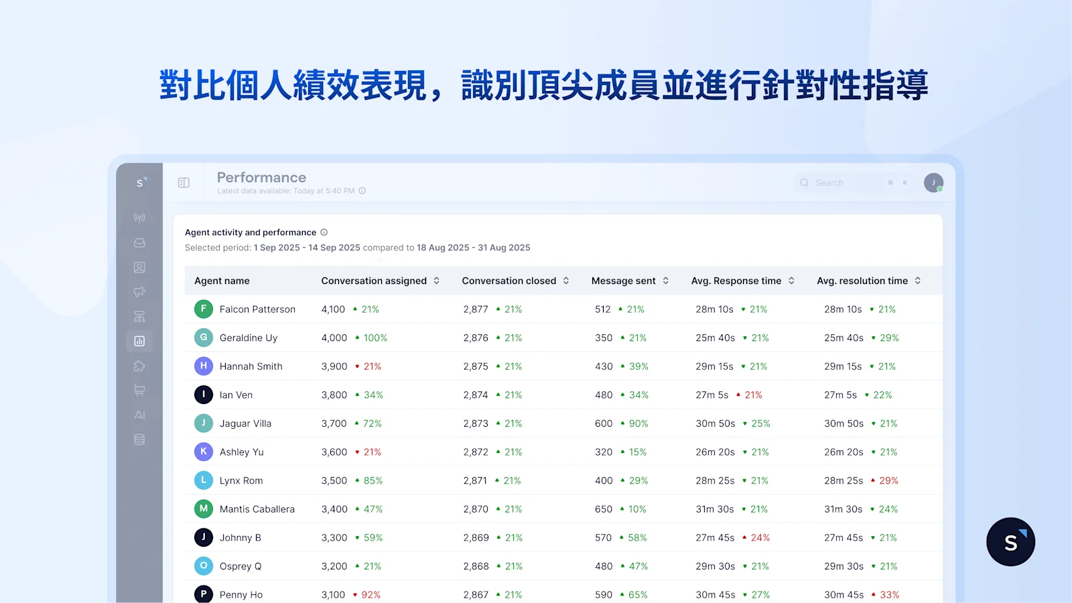This screenshot has height=603, width=1072.
Task: Sort the Avg. resolution time column
Action: 918,281
